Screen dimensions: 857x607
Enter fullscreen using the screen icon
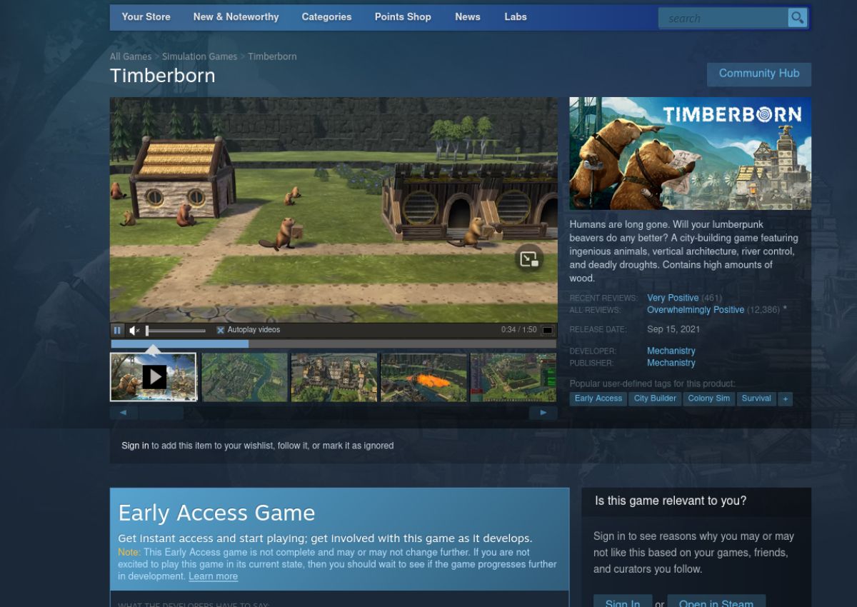pyautogui.click(x=547, y=329)
